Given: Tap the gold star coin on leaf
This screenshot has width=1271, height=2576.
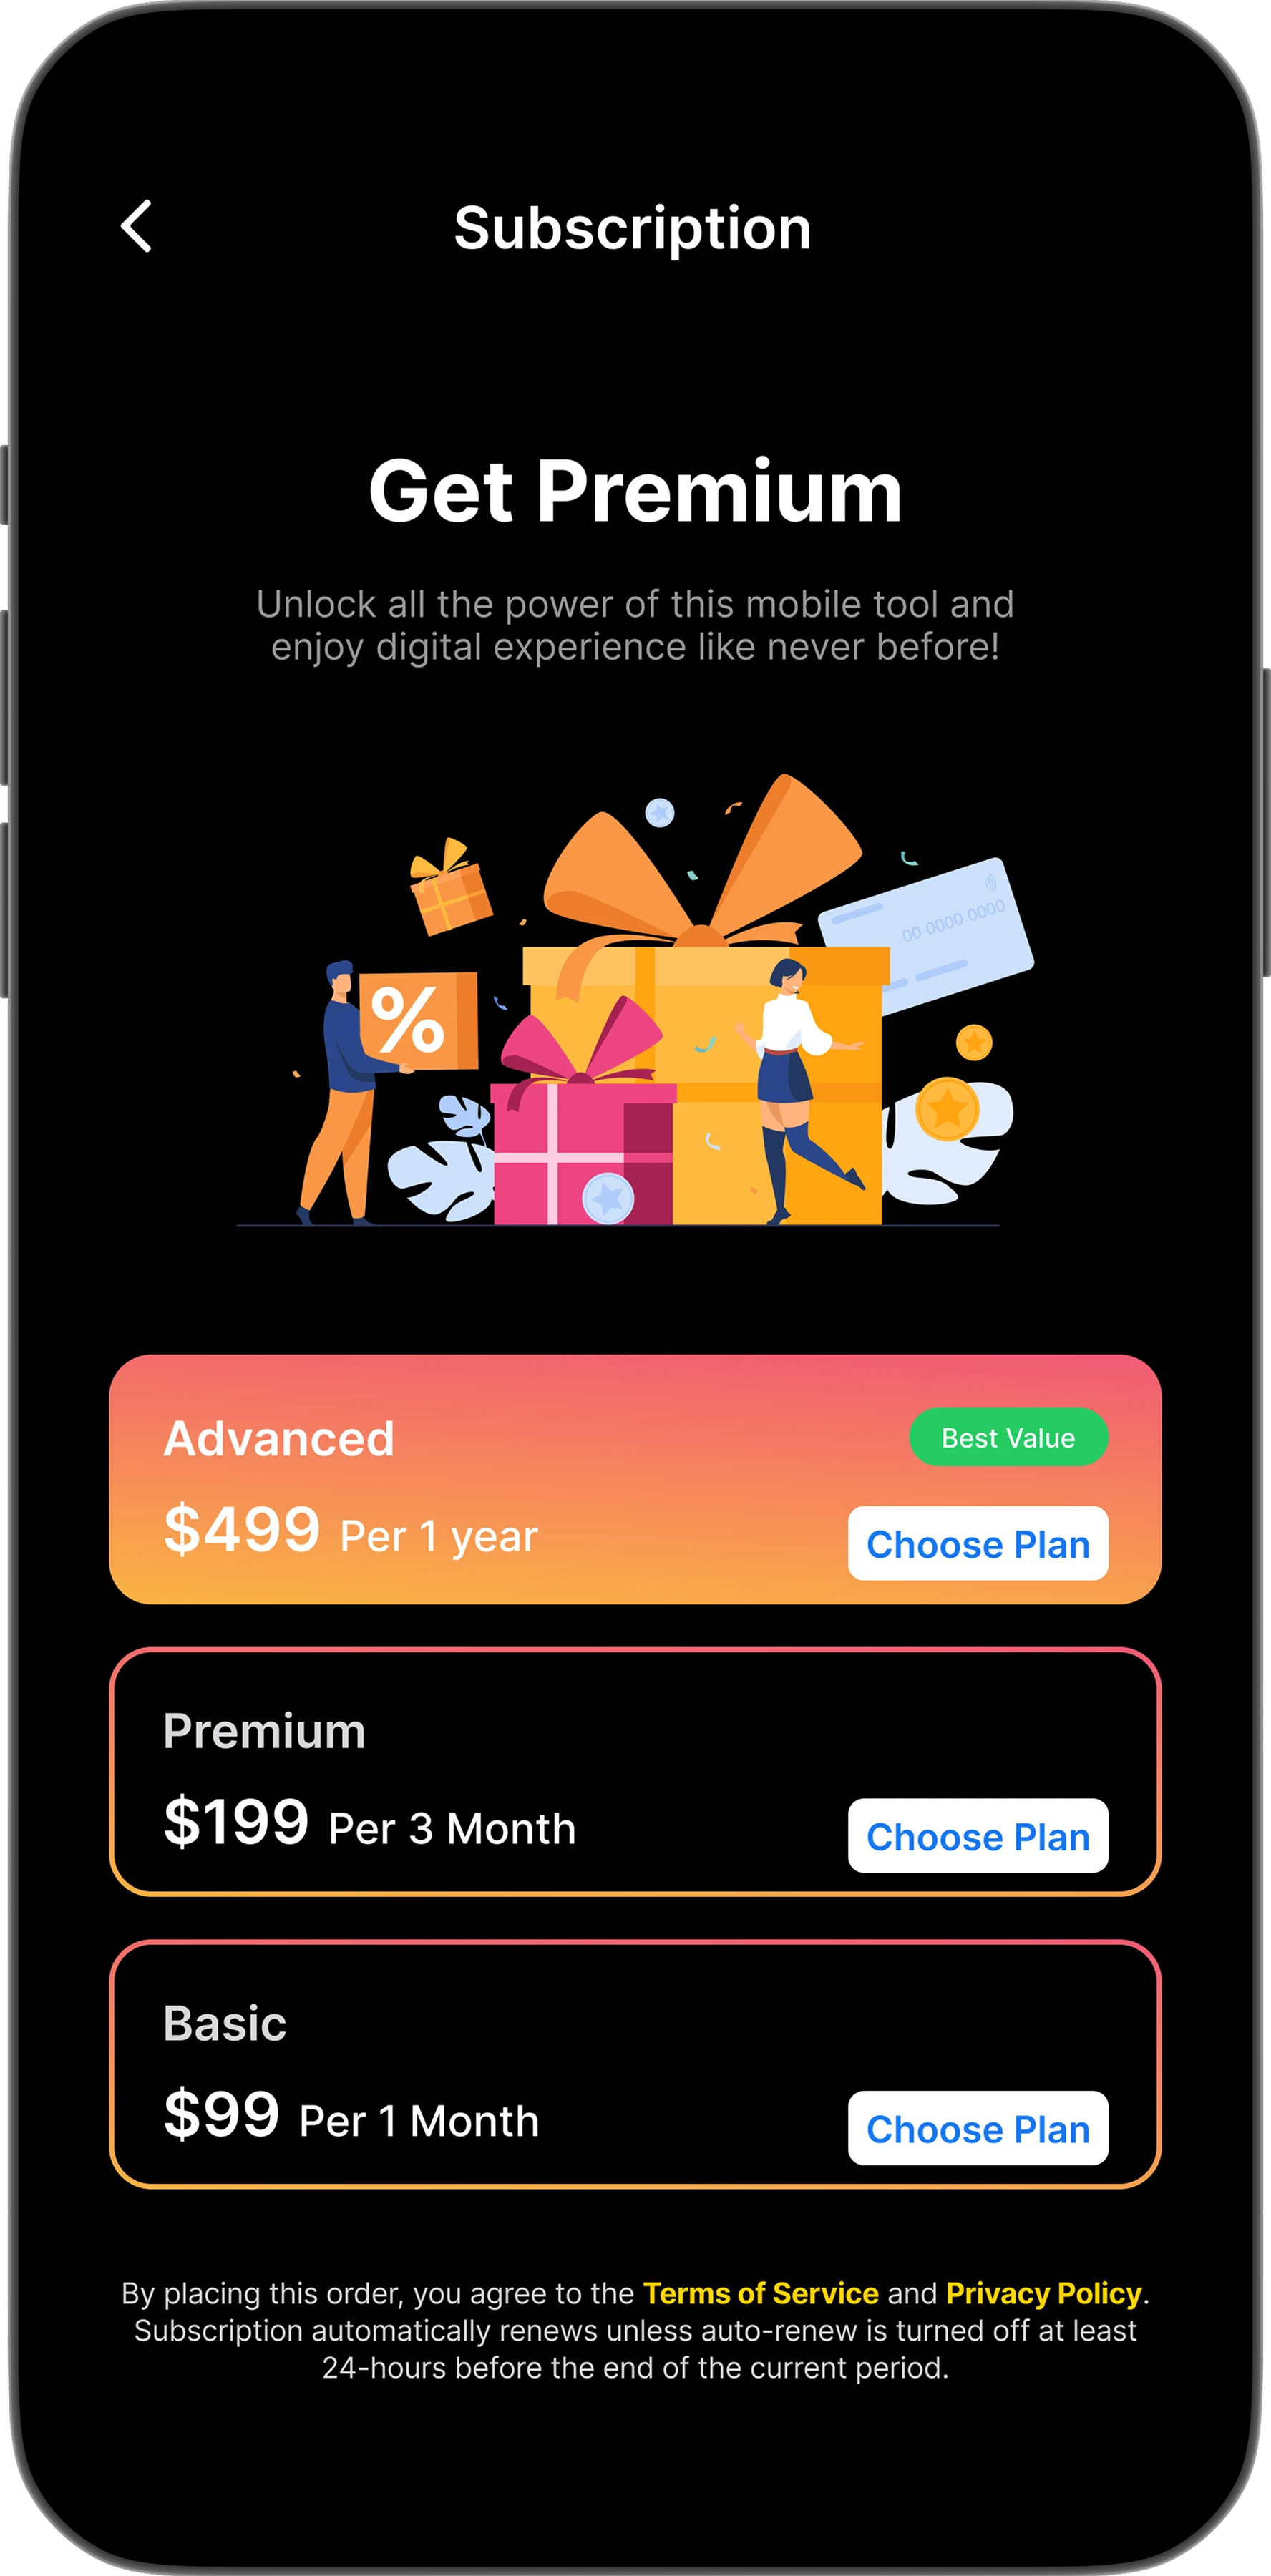Looking at the screenshot, I should [946, 1108].
